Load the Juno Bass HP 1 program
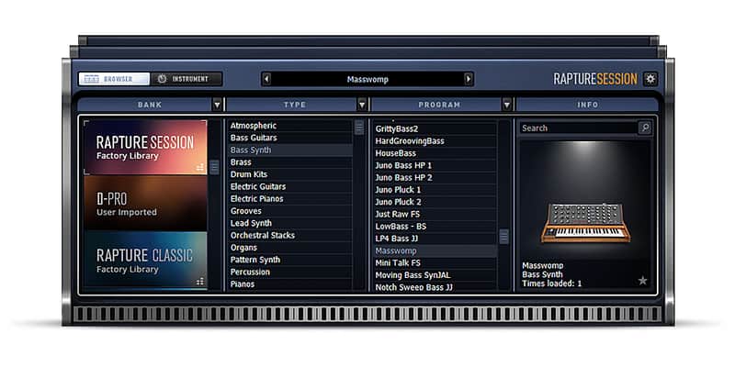Image resolution: width=735 pixels, height=367 pixels. click(435, 165)
